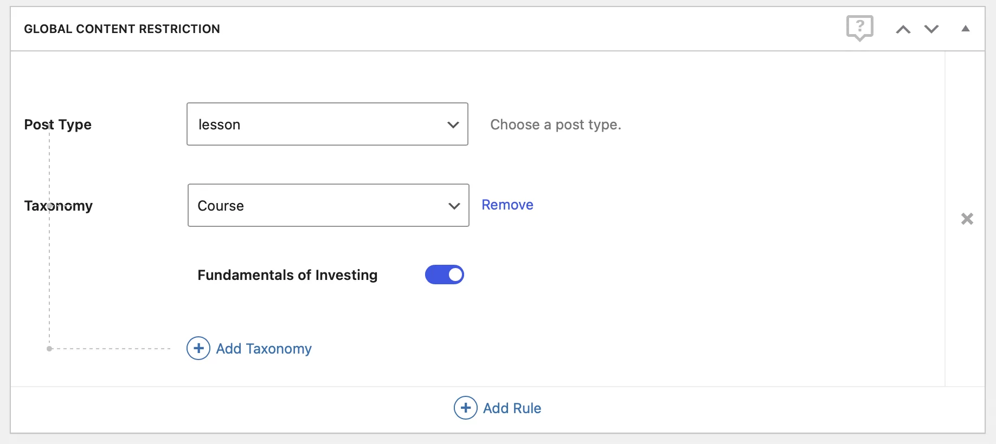Move the panel up with the up chevron

[903, 29]
